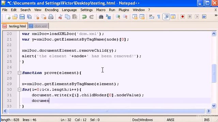Screen dimensions: 218x122
Task: Click horizontal scrollbar right arrow
Action: (x=208, y=111)
